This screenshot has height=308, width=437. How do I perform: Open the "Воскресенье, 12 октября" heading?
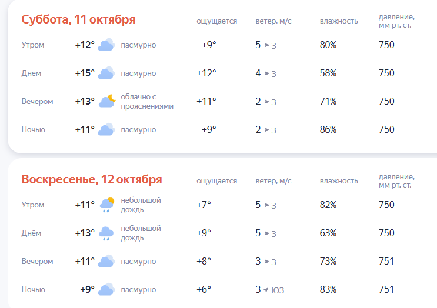(92, 179)
